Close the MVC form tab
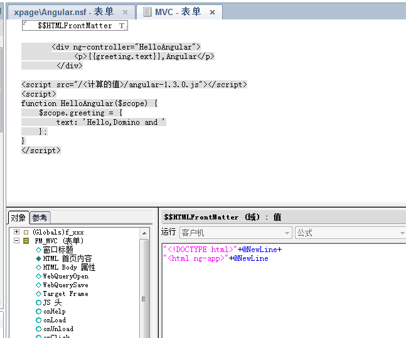406x338 pixels. (212, 12)
